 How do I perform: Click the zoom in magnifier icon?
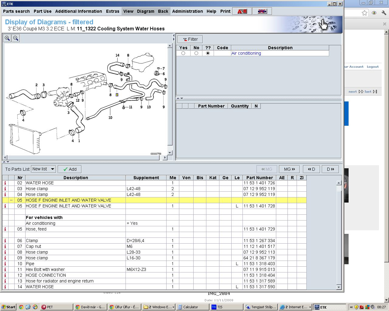point(7,38)
